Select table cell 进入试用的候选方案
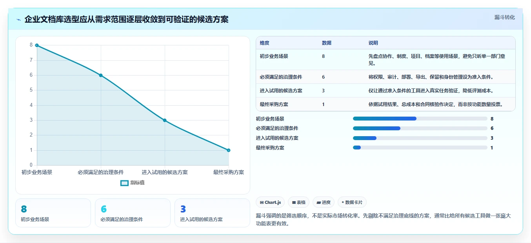The width and height of the screenshot is (531, 243). [x=281, y=91]
